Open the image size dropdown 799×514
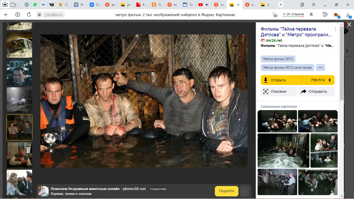 (318, 80)
